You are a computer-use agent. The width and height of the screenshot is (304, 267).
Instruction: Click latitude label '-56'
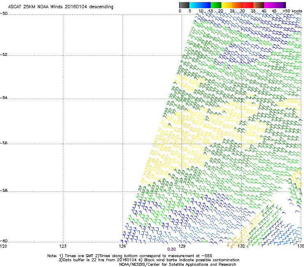point(4,143)
